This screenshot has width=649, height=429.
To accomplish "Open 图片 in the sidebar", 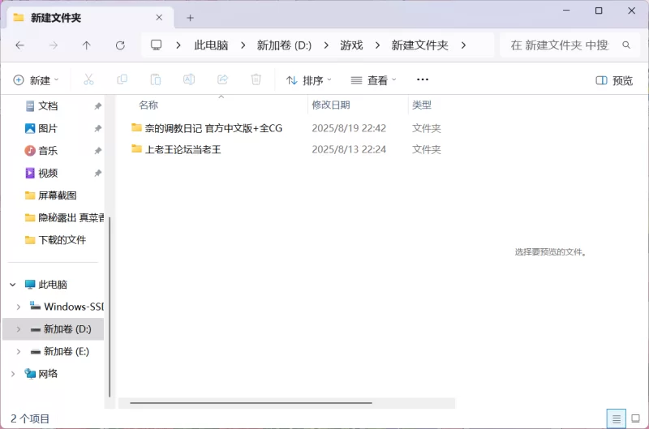I will point(48,129).
